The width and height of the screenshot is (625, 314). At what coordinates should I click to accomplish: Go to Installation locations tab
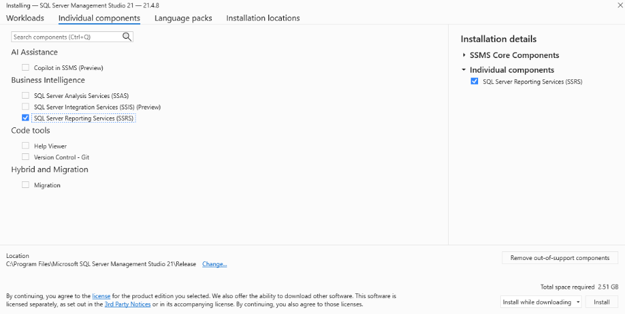tap(262, 18)
